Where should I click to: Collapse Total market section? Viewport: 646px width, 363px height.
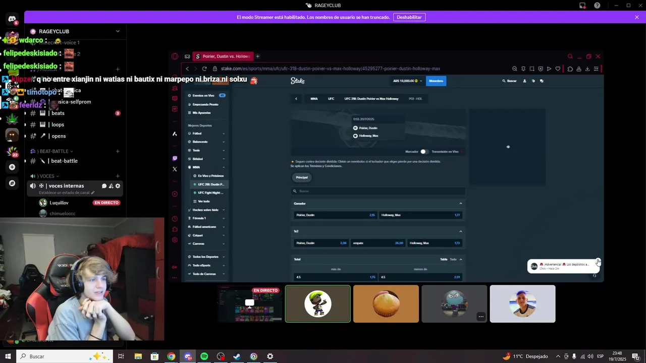pos(461,259)
